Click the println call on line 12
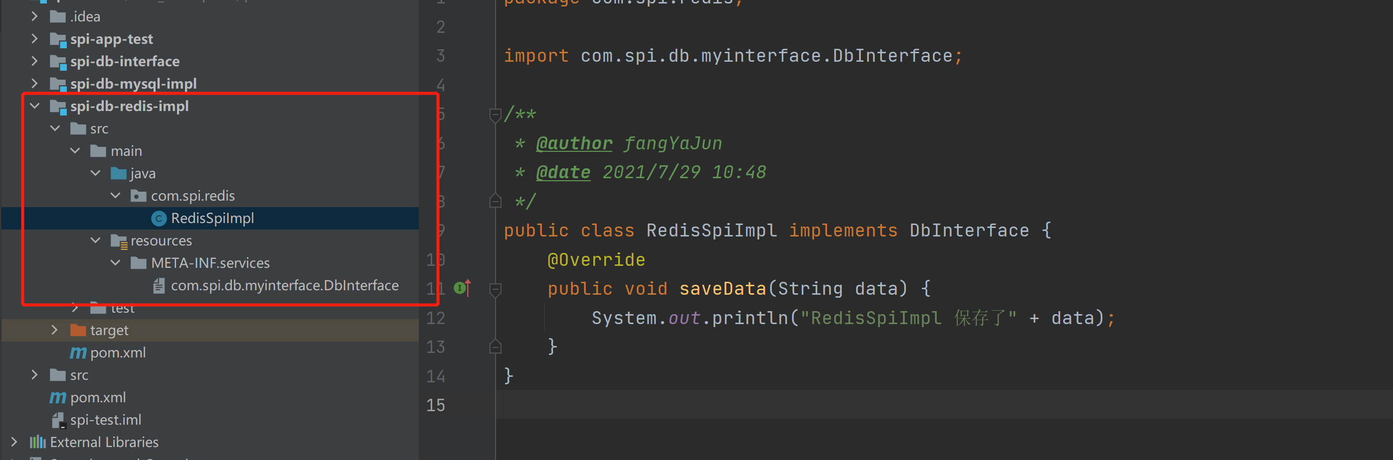This screenshot has width=1393, height=460. (x=749, y=318)
